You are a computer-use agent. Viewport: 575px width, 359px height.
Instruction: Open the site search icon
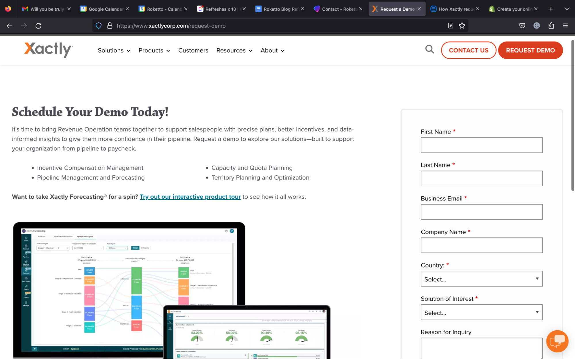429,50
